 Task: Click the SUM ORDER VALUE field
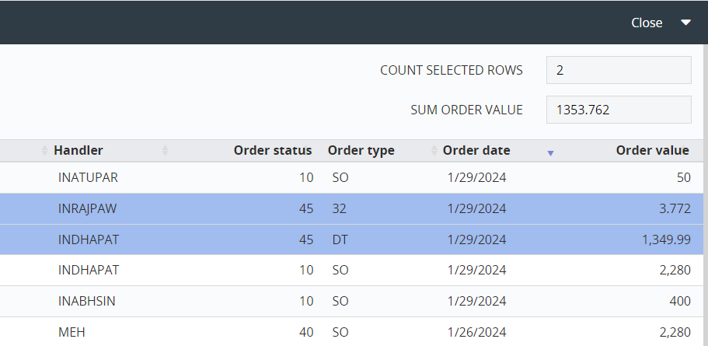coord(619,110)
